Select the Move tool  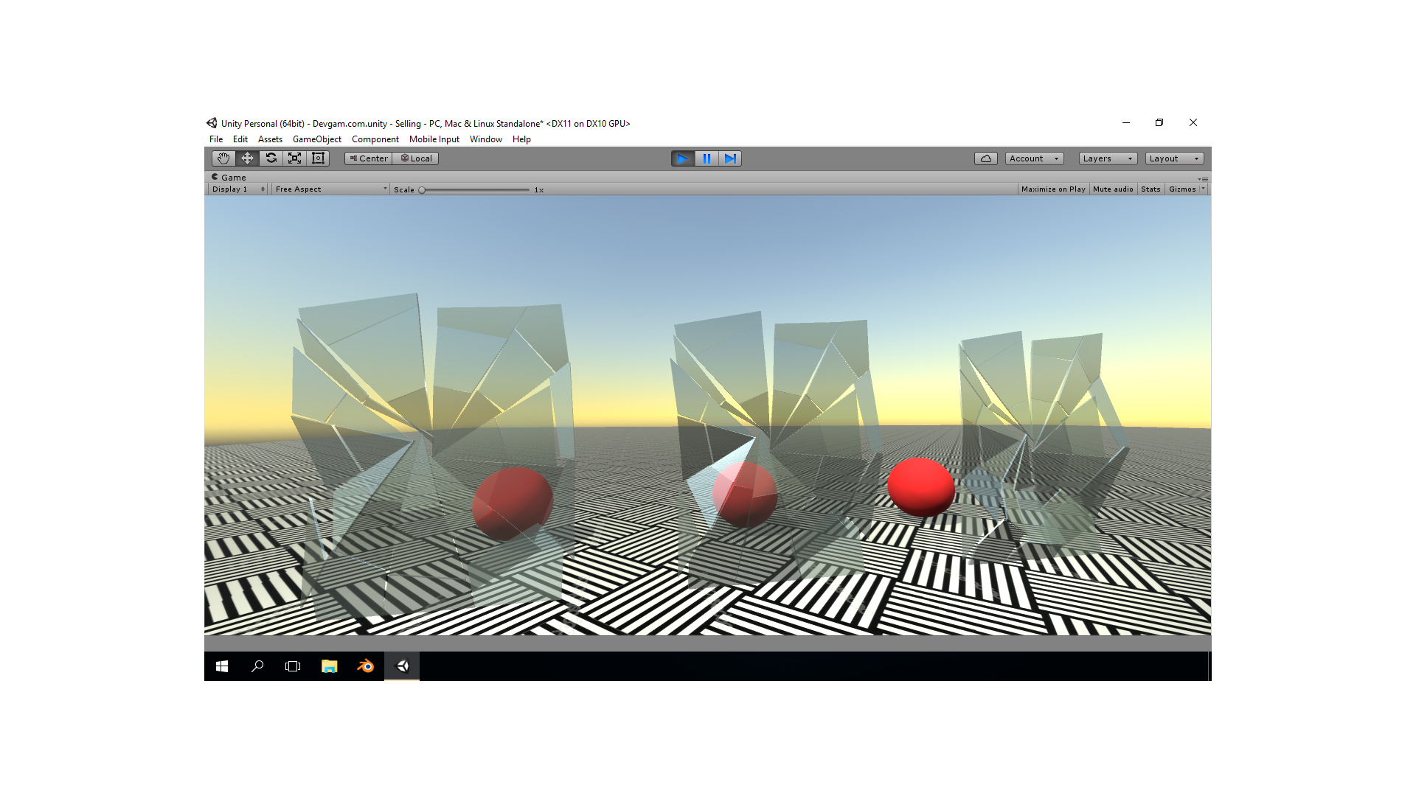247,158
